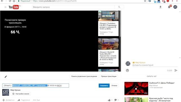Click the Add a comment chat field

[x=155, y=65]
